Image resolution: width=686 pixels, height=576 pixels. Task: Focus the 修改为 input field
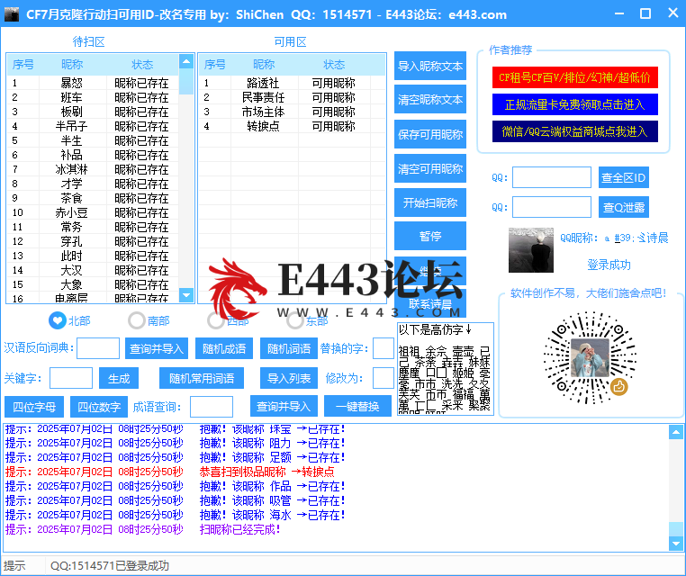click(384, 378)
